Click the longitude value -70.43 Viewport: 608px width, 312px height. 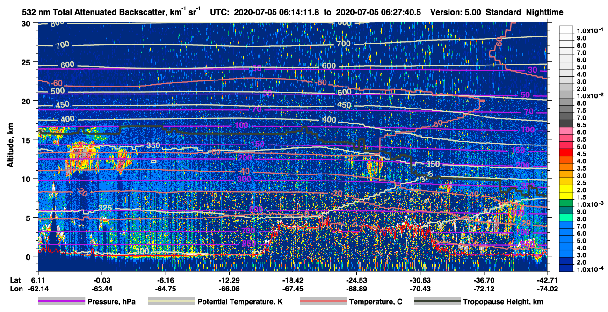(x=420, y=289)
